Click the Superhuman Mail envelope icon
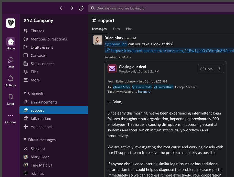Viewport: 234px width, 177px height. click(112, 69)
